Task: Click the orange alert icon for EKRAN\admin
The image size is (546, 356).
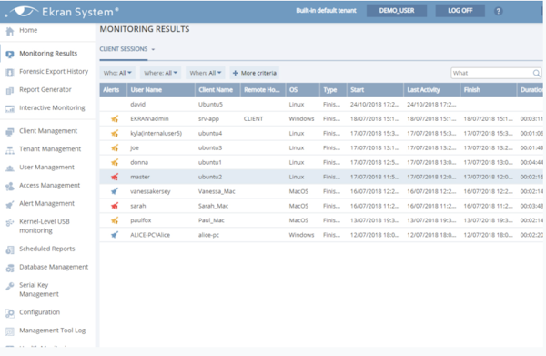Action: point(115,118)
